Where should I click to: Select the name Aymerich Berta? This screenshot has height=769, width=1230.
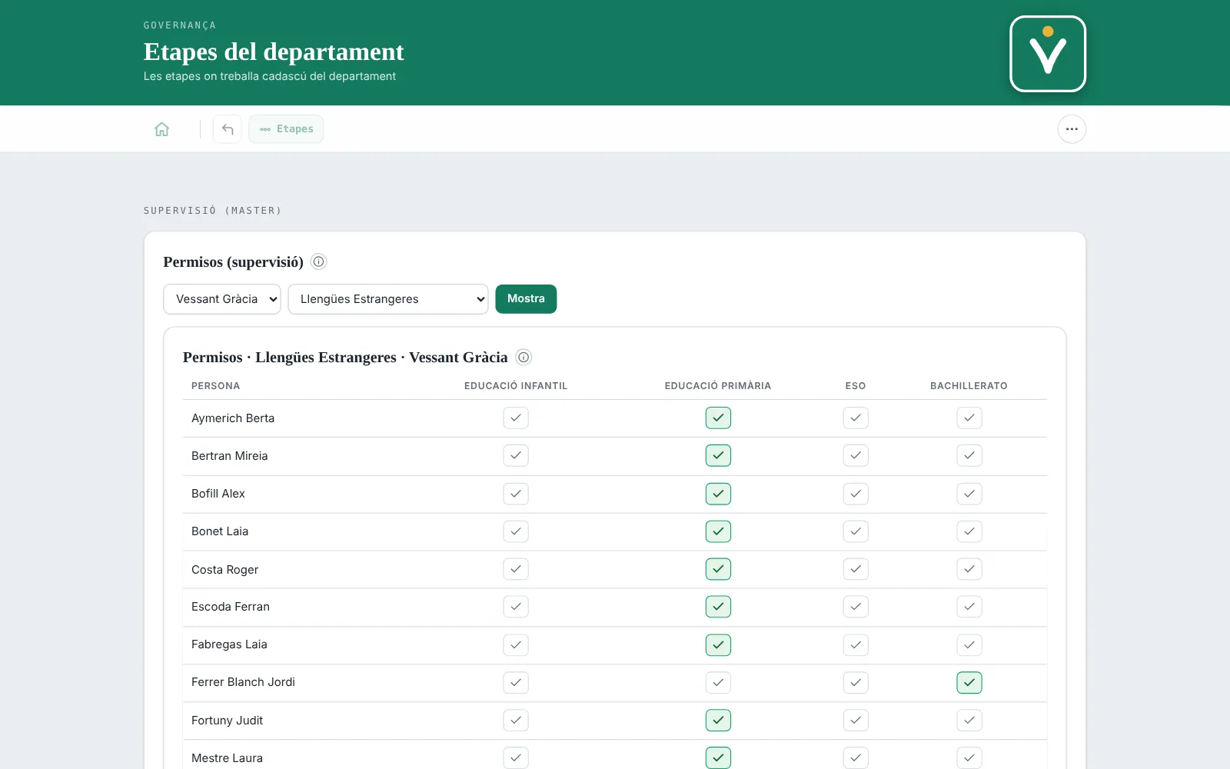click(233, 418)
